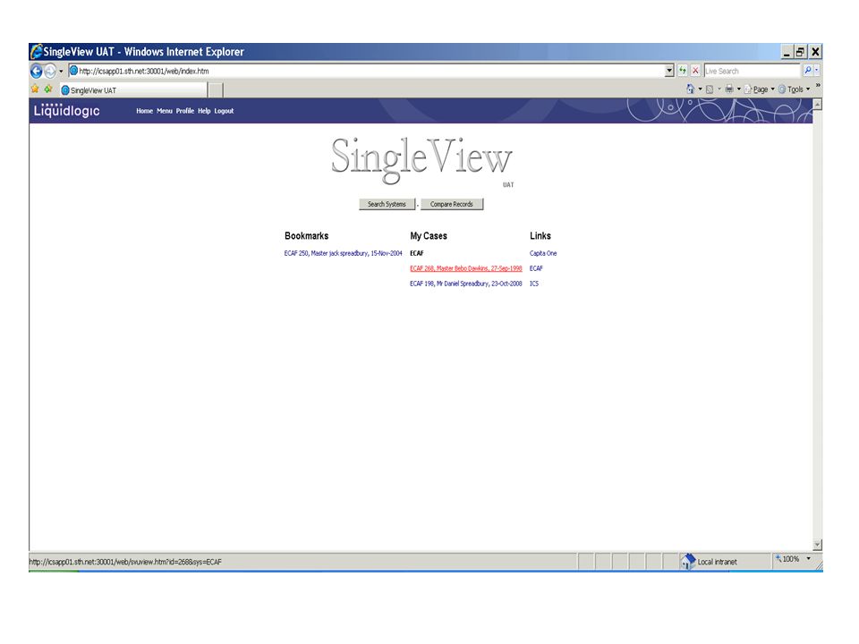Open the Page menu
The width and height of the screenshot is (859, 644).
(760, 89)
